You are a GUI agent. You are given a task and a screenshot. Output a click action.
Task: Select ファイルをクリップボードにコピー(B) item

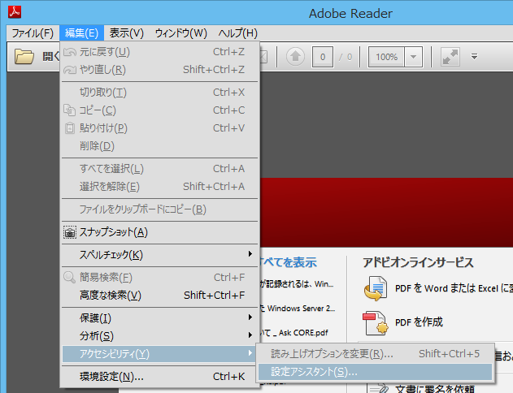point(160,209)
